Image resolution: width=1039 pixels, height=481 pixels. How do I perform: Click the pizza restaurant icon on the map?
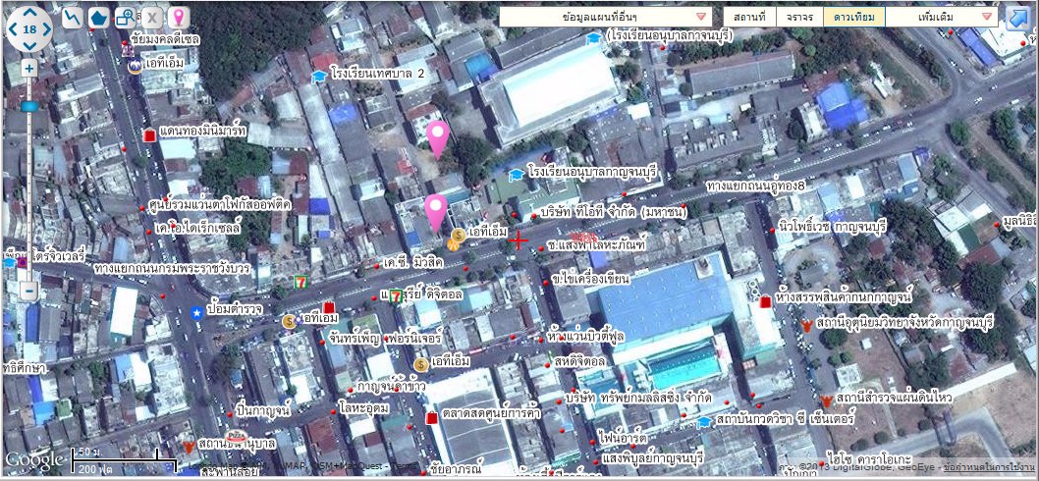coord(237,437)
